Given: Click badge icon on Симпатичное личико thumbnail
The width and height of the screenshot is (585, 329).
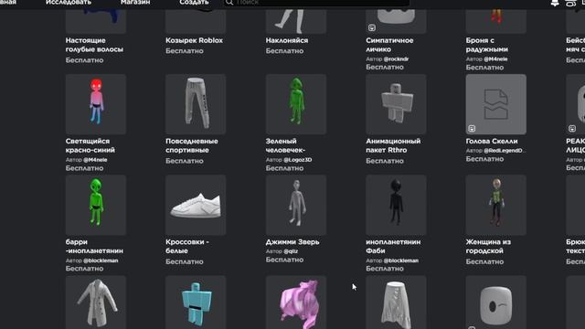Looking at the screenshot, I should (372, 27).
